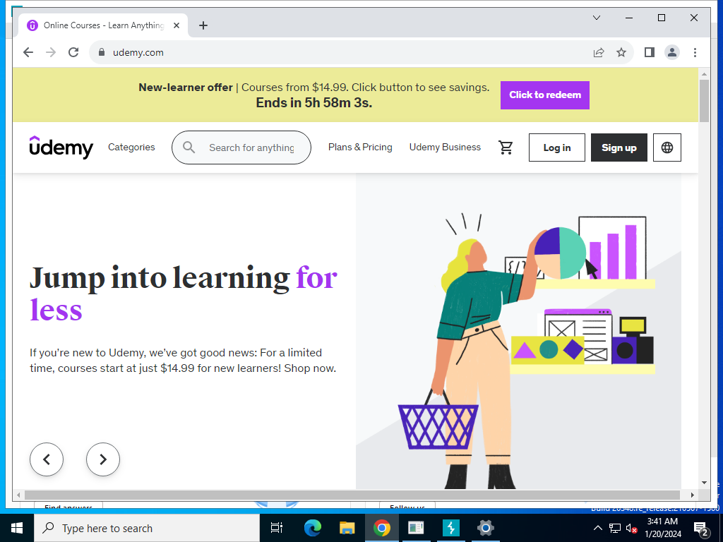Click the 'Ends in 5h 58m 3s.' timer text
The image size is (723, 542).
pos(314,102)
